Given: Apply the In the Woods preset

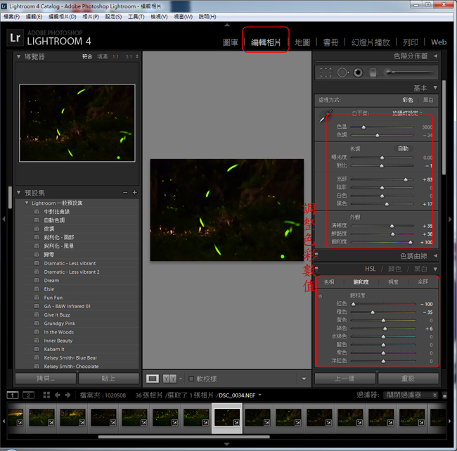Looking at the screenshot, I should click(59, 332).
